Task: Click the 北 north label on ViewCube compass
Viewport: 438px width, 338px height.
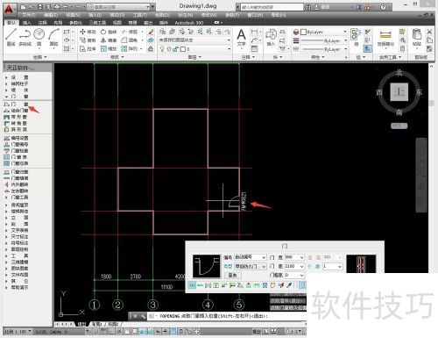Action: pos(399,72)
